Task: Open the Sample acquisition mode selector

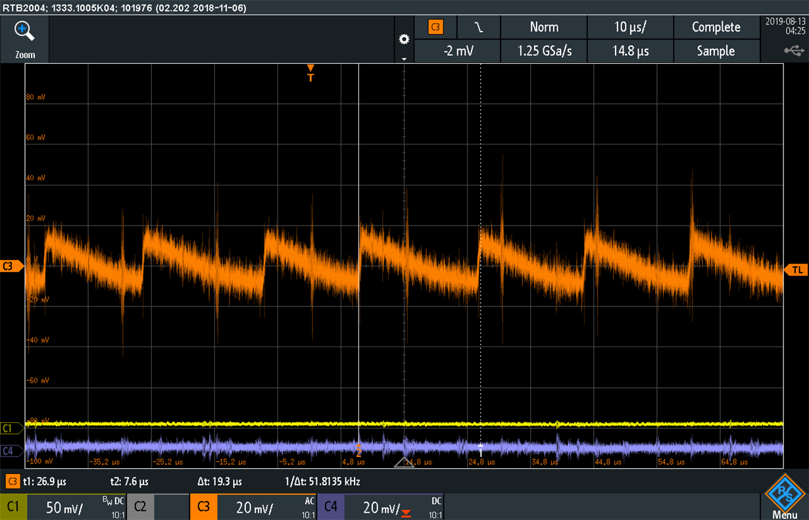Action: point(716,51)
